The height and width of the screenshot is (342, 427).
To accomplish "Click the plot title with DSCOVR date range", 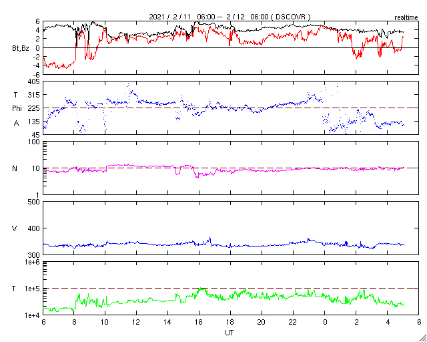I will tap(230, 17).
